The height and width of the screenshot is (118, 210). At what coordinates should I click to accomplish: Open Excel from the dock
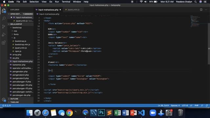pos(117,113)
